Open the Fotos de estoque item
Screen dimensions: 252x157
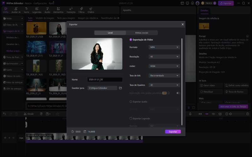(x=13, y=82)
